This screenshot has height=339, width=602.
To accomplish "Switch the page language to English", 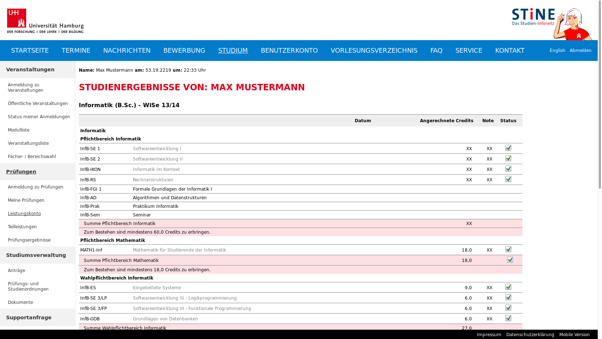I will (x=557, y=50).
